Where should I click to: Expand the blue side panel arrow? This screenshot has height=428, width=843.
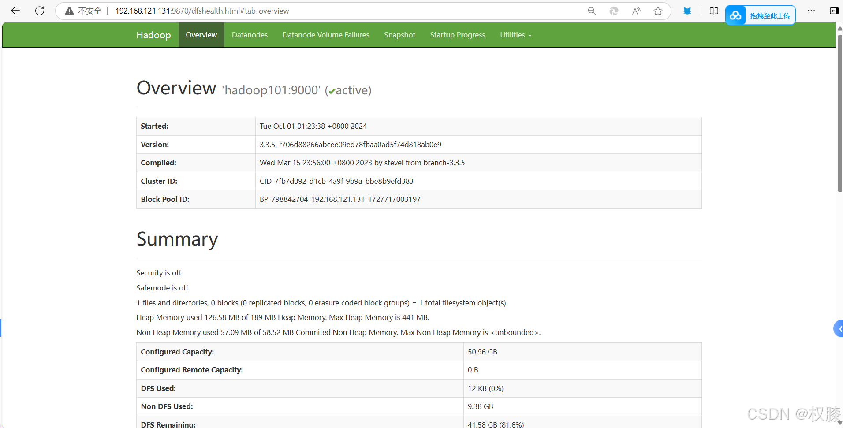pos(839,328)
